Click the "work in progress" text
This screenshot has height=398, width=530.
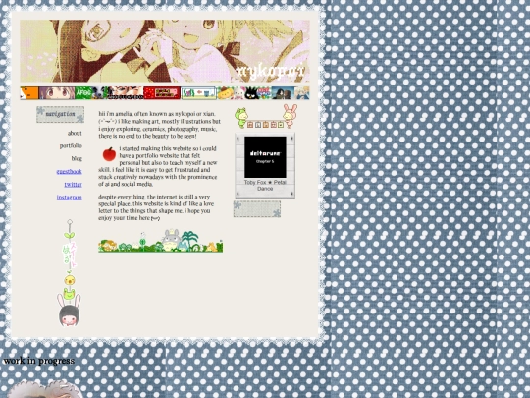pos(39,361)
